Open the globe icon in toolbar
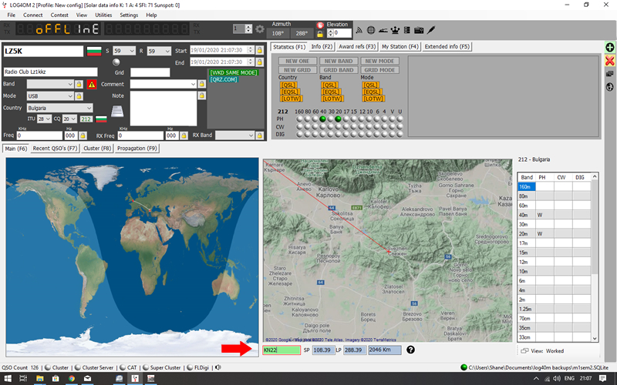 371,30
